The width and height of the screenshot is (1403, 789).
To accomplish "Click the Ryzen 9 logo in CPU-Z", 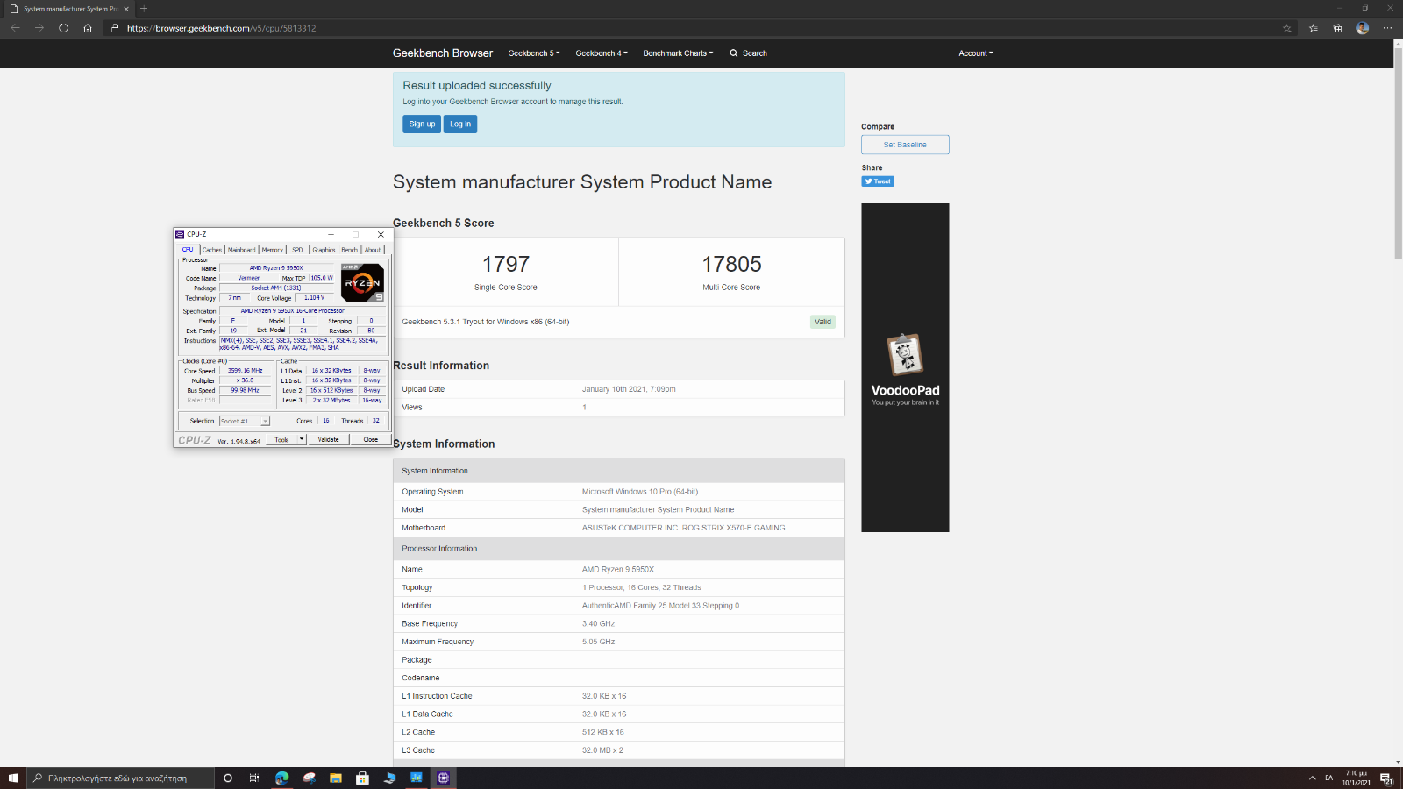I will tap(362, 282).
